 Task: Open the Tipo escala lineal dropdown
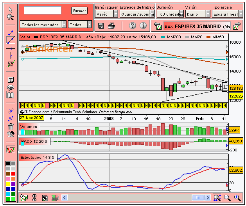tap(227, 14)
